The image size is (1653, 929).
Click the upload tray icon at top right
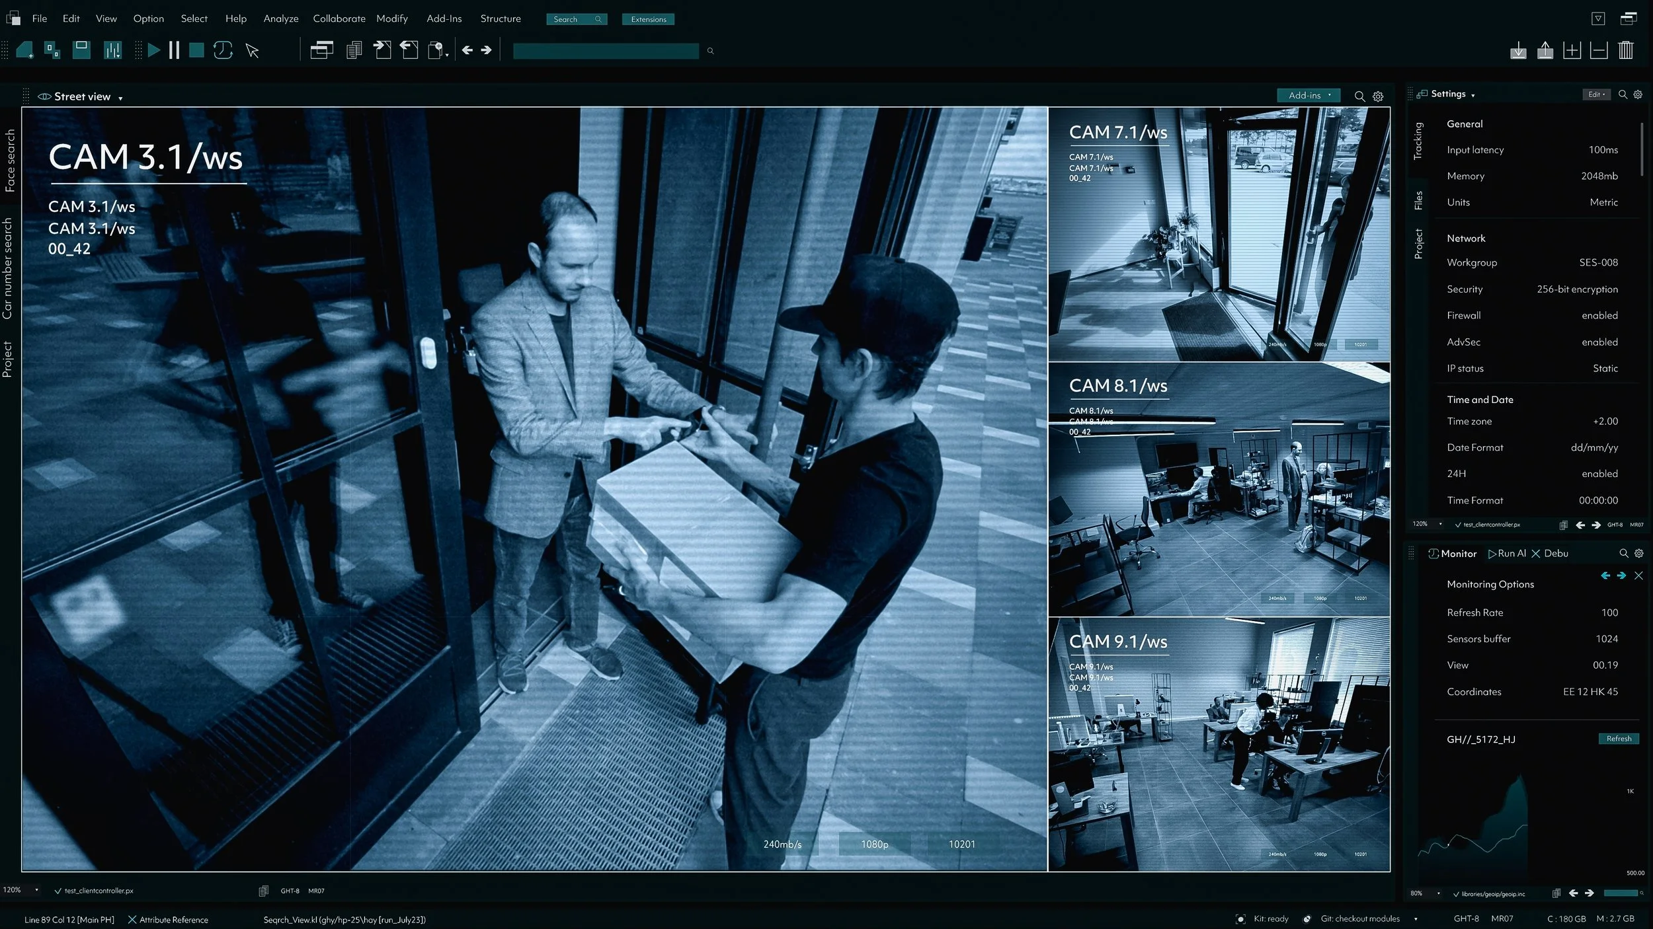[1545, 50]
